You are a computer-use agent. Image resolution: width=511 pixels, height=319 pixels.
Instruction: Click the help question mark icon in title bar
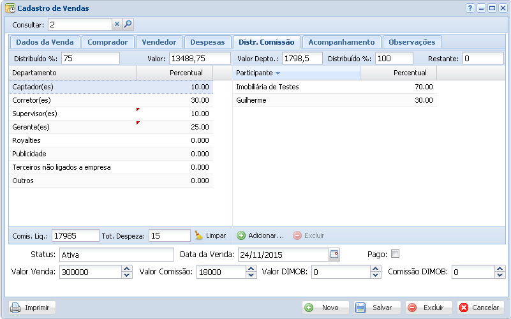point(470,8)
